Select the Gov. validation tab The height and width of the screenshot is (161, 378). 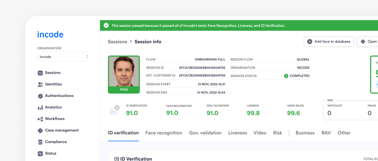[x=205, y=133]
